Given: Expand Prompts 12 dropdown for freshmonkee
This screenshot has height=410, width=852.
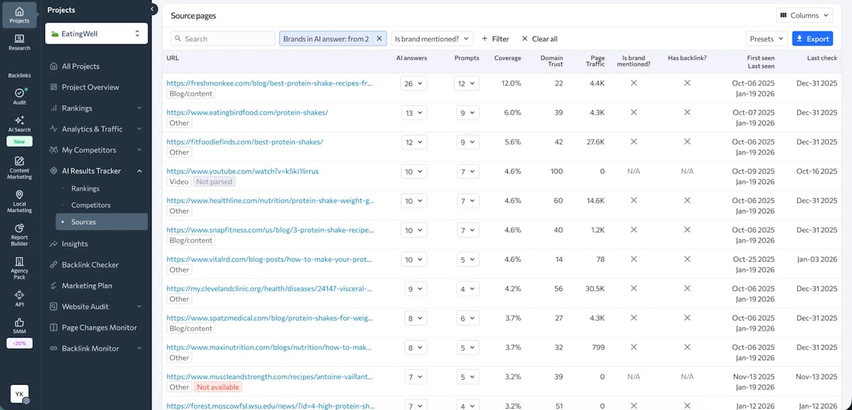Looking at the screenshot, I should (467, 83).
